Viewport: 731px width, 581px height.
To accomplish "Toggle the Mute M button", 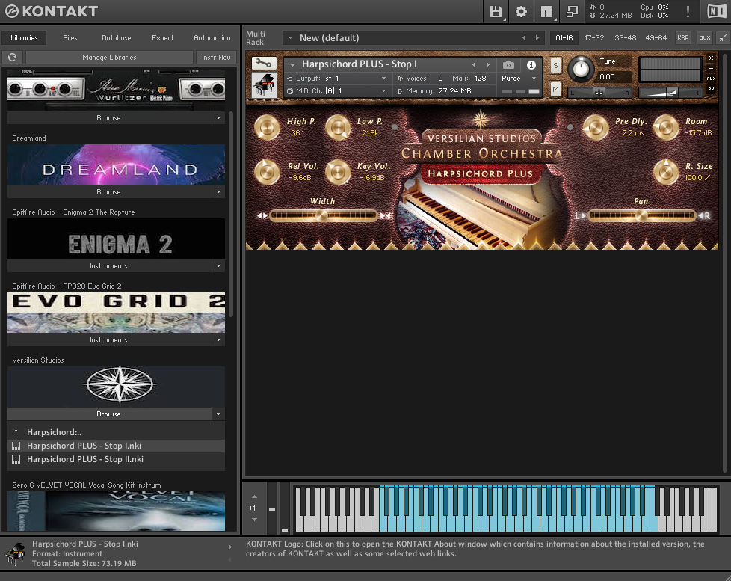I will [x=555, y=89].
